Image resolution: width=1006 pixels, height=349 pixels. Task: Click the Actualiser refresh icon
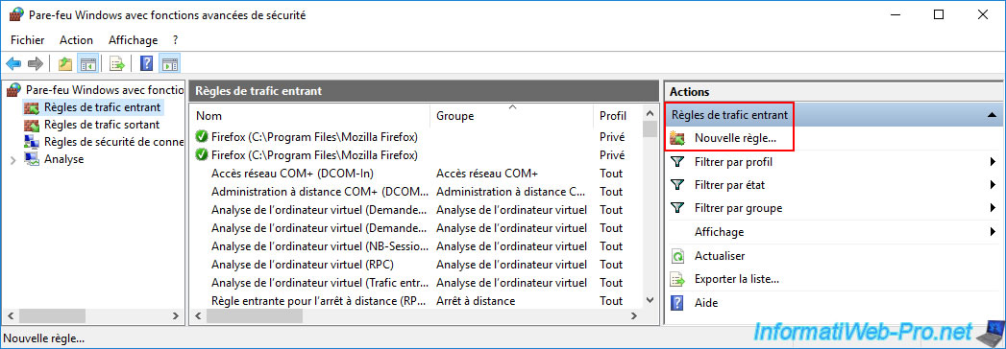coord(677,256)
